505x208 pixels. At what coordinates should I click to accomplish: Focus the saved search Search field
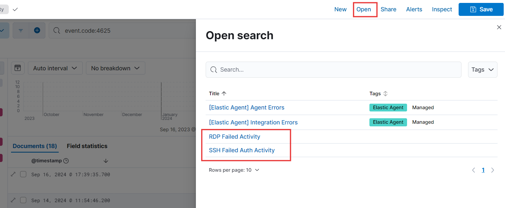[x=333, y=70]
